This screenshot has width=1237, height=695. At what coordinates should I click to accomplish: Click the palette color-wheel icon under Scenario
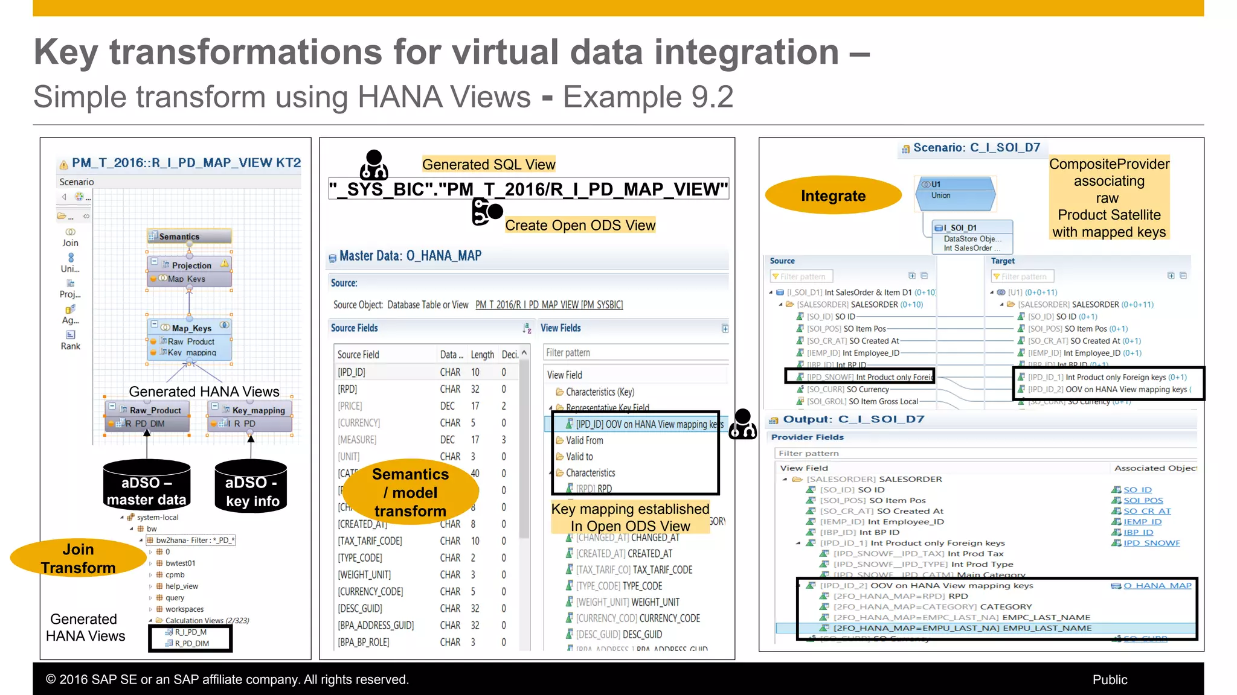[79, 197]
